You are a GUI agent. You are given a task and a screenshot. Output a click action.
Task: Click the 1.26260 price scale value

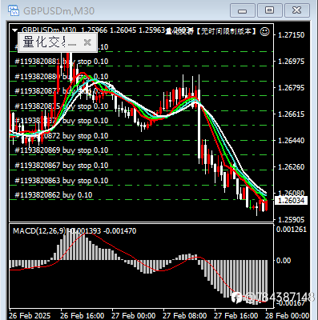(292, 167)
